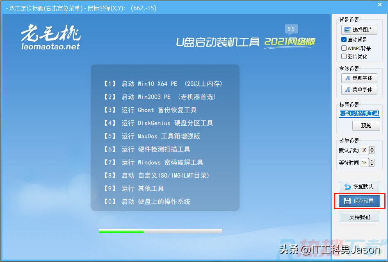The image size is (388, 262).
Task: Click the 9.5 version bubble
Action: pyautogui.click(x=291, y=29)
